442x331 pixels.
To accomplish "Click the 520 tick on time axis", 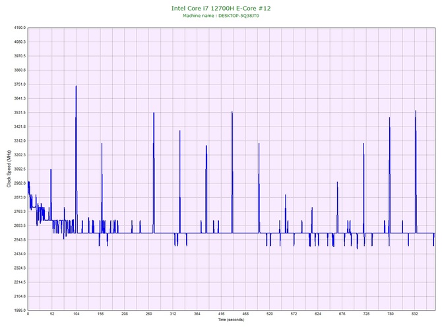I will tap(270, 314).
